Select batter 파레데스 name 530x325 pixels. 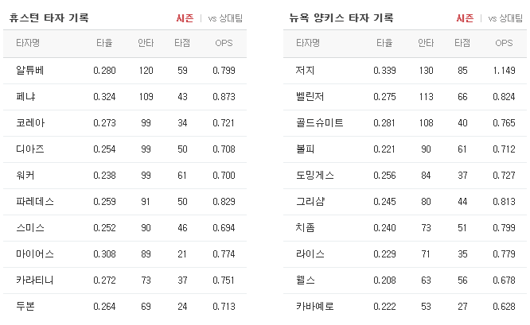tap(35, 202)
